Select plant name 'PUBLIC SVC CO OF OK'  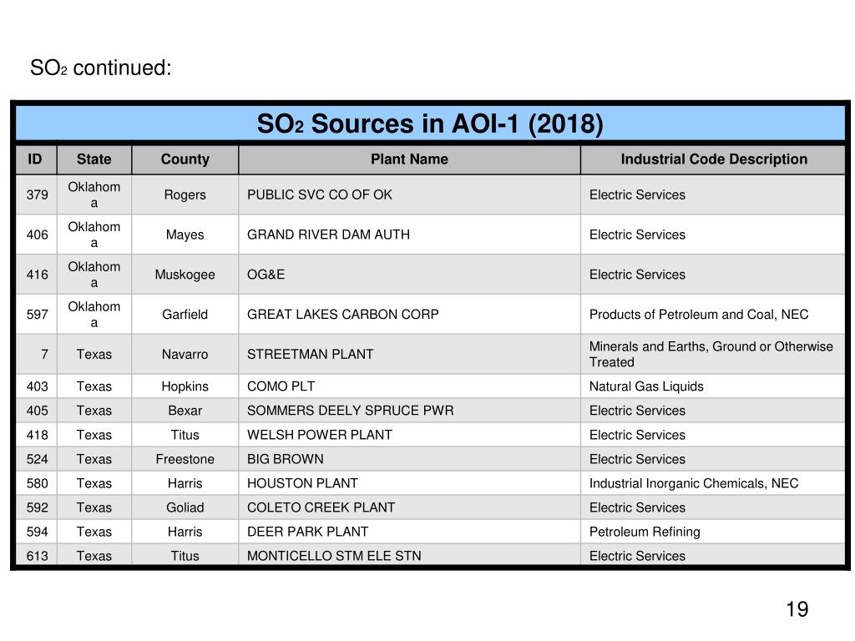[x=320, y=194]
